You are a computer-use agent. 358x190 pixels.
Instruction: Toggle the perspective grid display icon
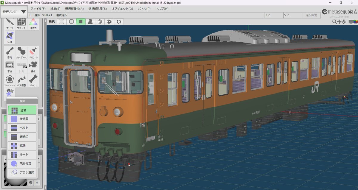[x=90, y=21]
